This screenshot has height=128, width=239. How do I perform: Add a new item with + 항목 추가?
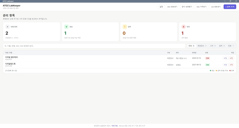point(230,7)
